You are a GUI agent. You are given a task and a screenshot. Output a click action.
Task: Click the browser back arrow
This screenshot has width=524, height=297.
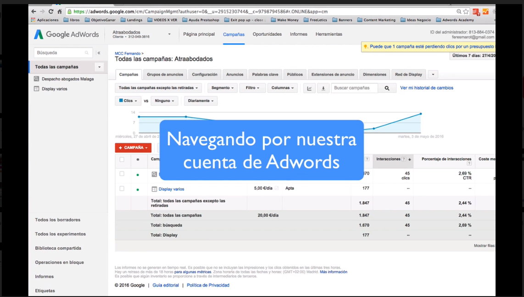[34, 11]
